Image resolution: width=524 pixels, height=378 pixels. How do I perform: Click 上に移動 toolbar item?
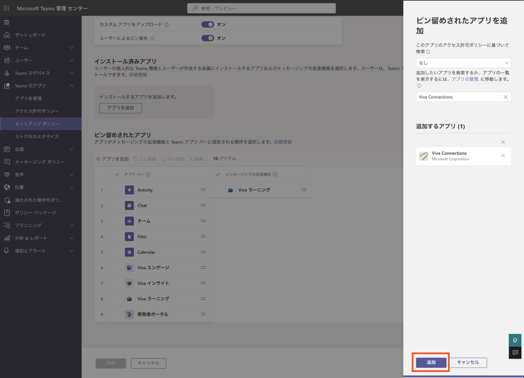pyautogui.click(x=145, y=159)
